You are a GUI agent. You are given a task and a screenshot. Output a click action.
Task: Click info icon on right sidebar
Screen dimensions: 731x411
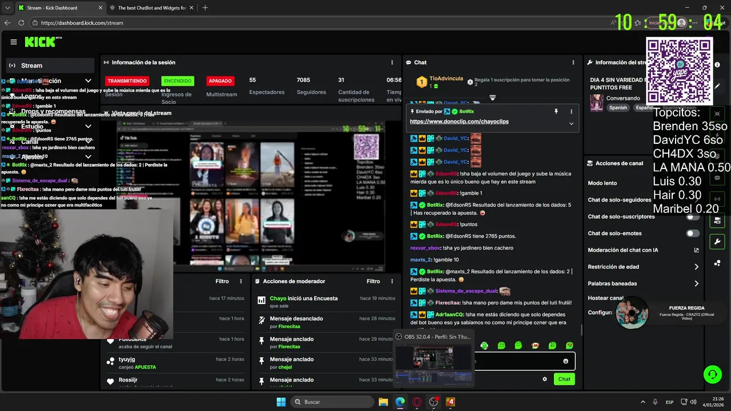tap(717, 65)
